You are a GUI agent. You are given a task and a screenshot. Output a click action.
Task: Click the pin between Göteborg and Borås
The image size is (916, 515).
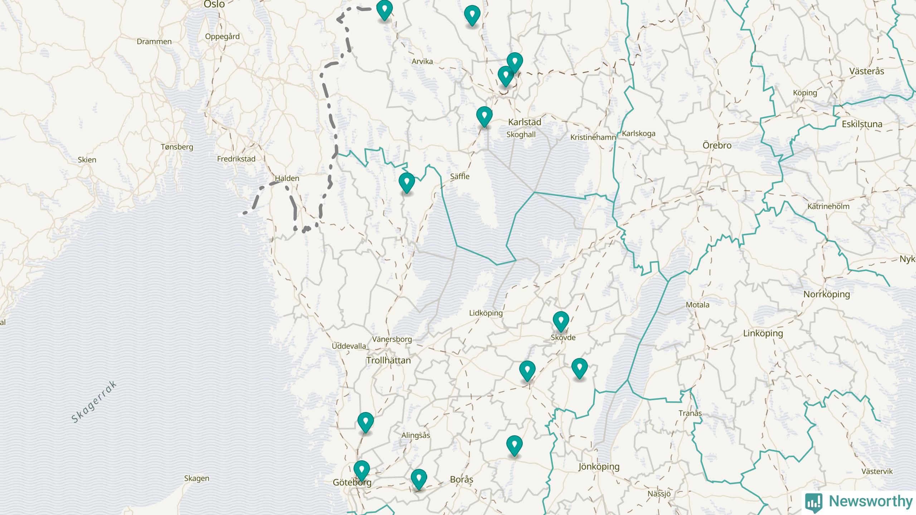(419, 478)
